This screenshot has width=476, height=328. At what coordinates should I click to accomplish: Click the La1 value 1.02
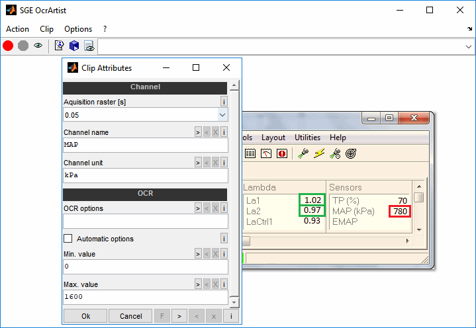click(312, 200)
